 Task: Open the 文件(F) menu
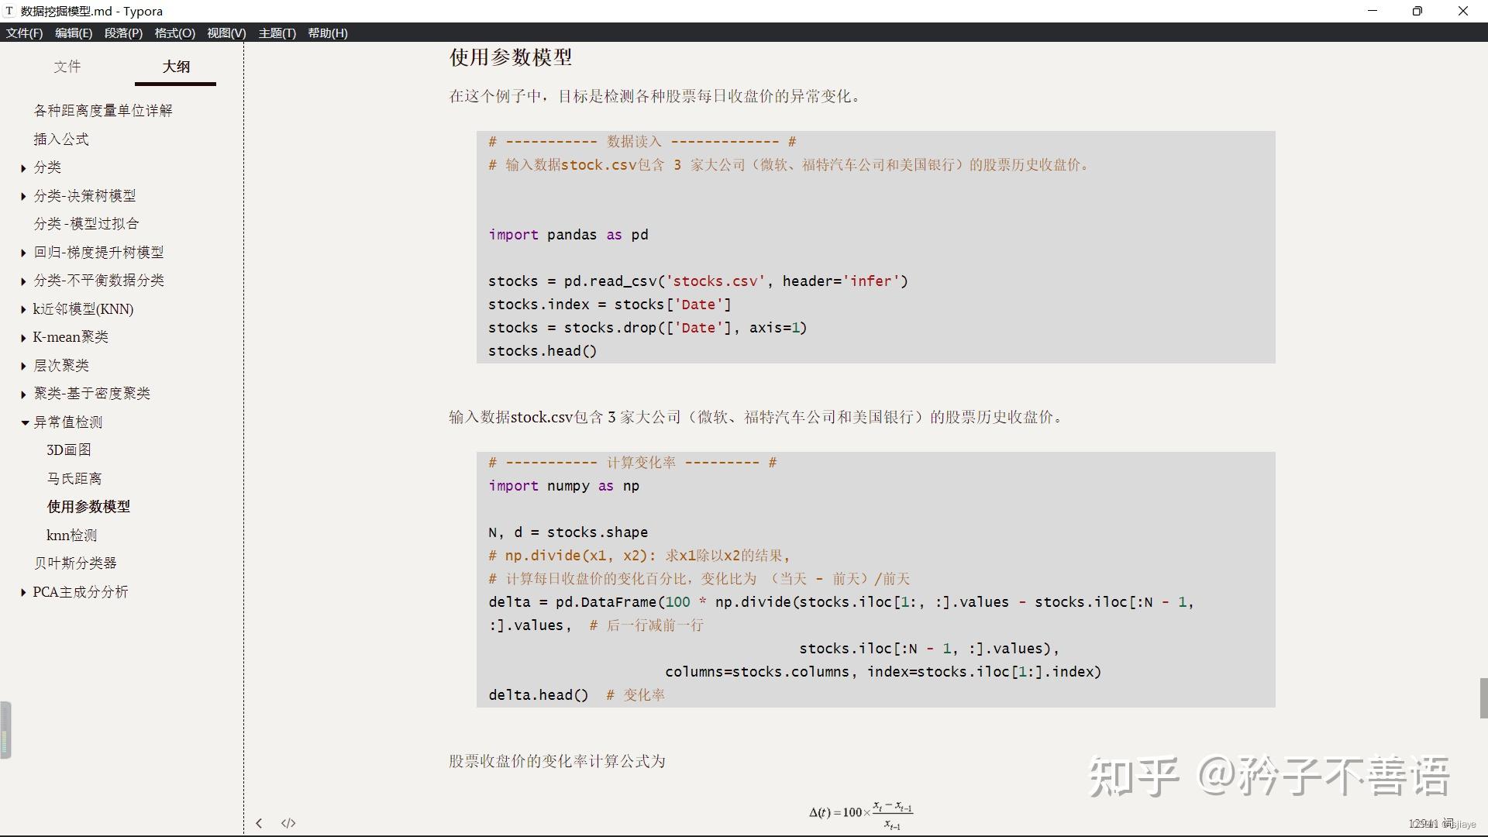click(24, 33)
